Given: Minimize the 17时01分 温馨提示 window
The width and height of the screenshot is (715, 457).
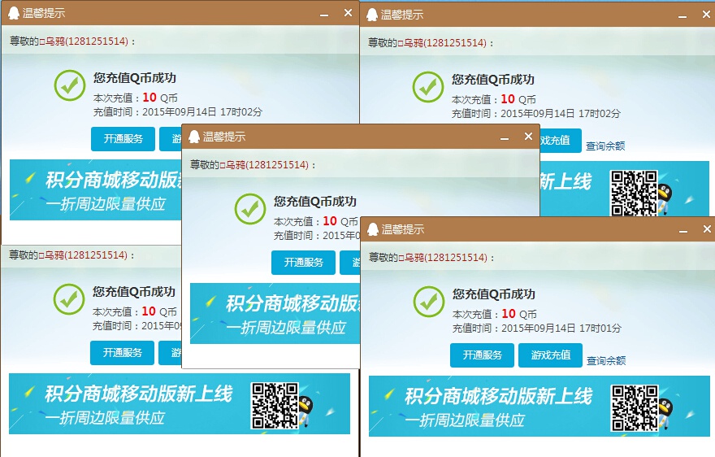Looking at the screenshot, I should point(683,231).
